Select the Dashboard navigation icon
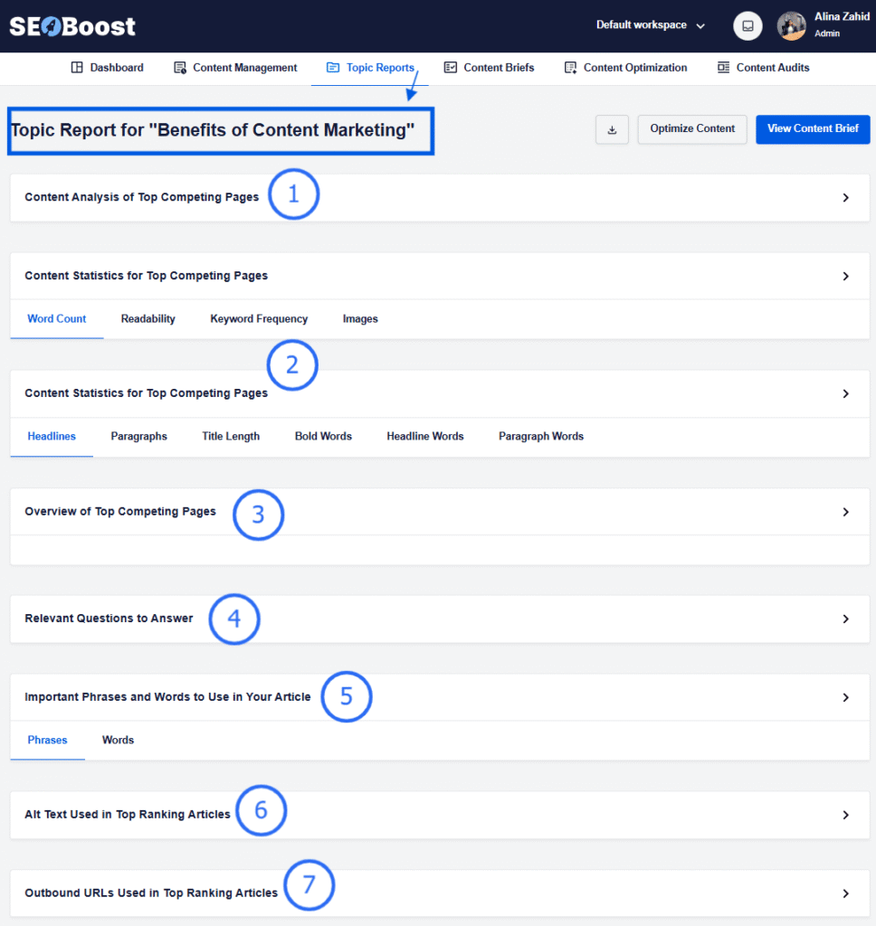 click(77, 67)
